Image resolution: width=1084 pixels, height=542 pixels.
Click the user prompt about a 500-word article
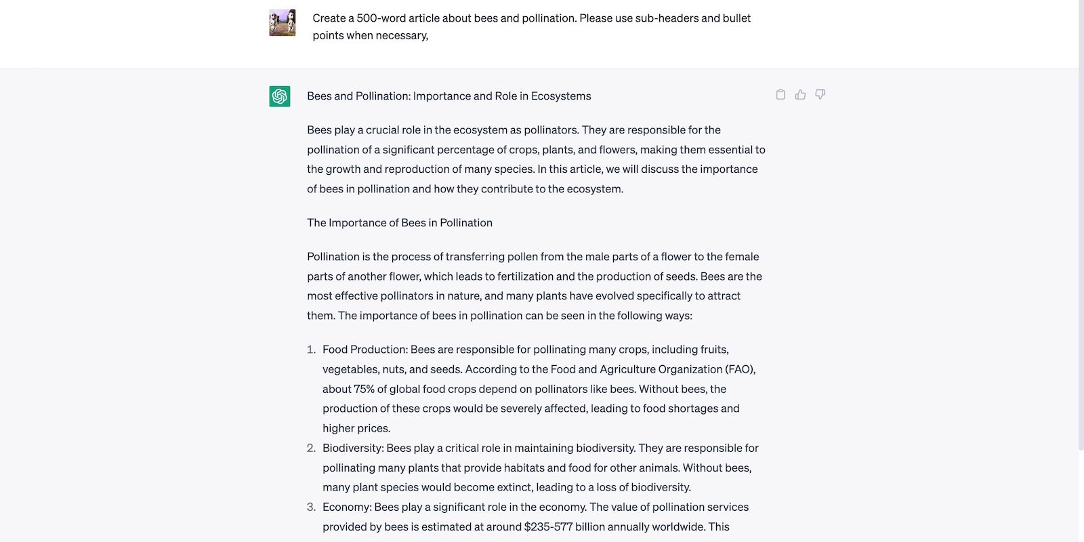(531, 26)
